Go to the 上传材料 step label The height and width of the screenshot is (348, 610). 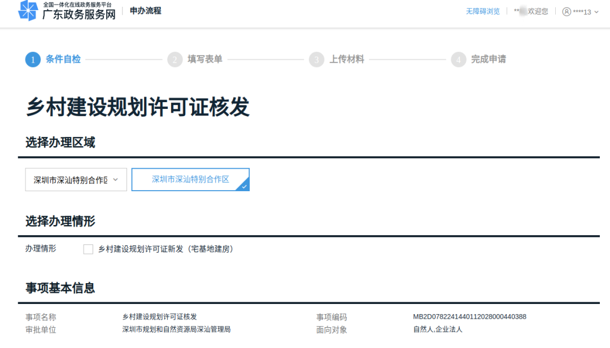click(347, 59)
